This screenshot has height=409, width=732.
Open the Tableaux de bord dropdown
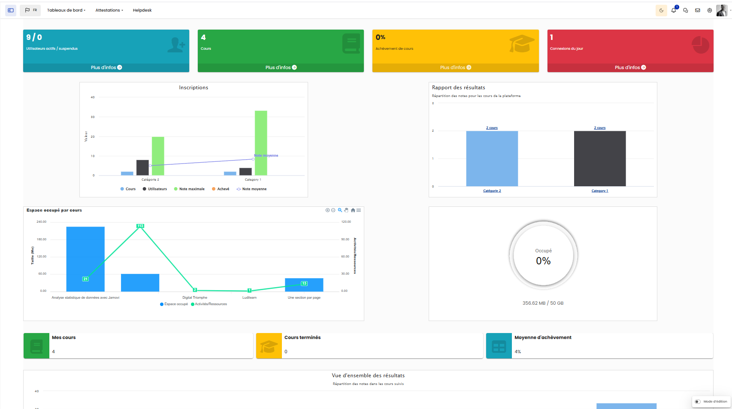click(66, 10)
